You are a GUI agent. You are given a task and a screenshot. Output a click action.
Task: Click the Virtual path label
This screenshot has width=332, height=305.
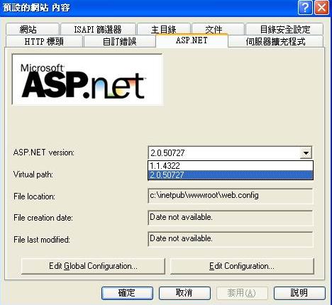(33, 174)
